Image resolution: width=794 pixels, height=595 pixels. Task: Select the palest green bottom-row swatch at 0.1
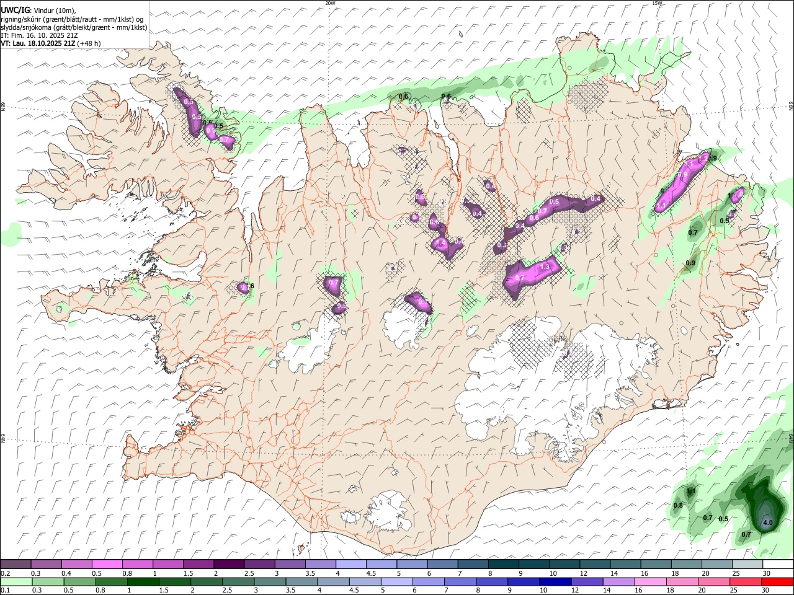pos(17,582)
